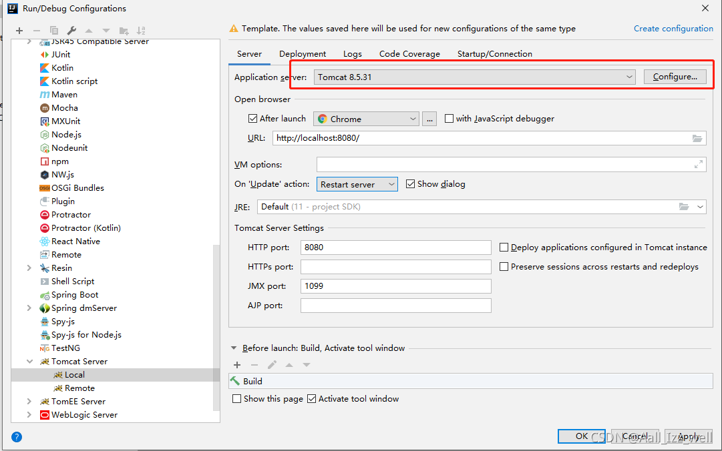Select the npm template
722x451 pixels.
[x=60, y=161]
